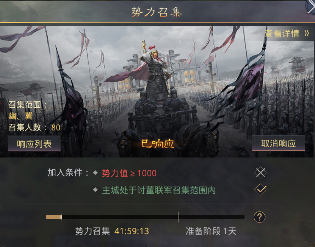Click the vertical divider marker on progress bar
The height and width of the screenshot is (247, 315).
[x=178, y=217]
